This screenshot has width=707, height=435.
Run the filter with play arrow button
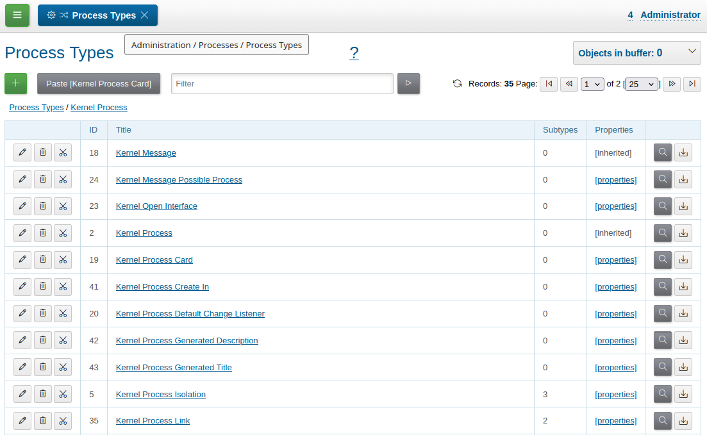click(408, 83)
